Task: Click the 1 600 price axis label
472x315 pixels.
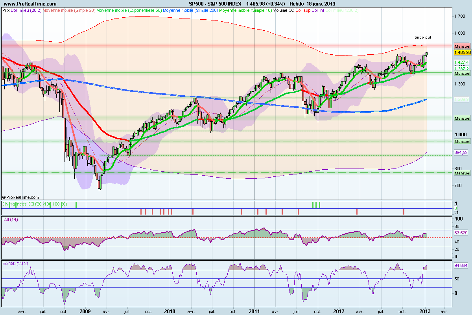Action: (x=460, y=33)
